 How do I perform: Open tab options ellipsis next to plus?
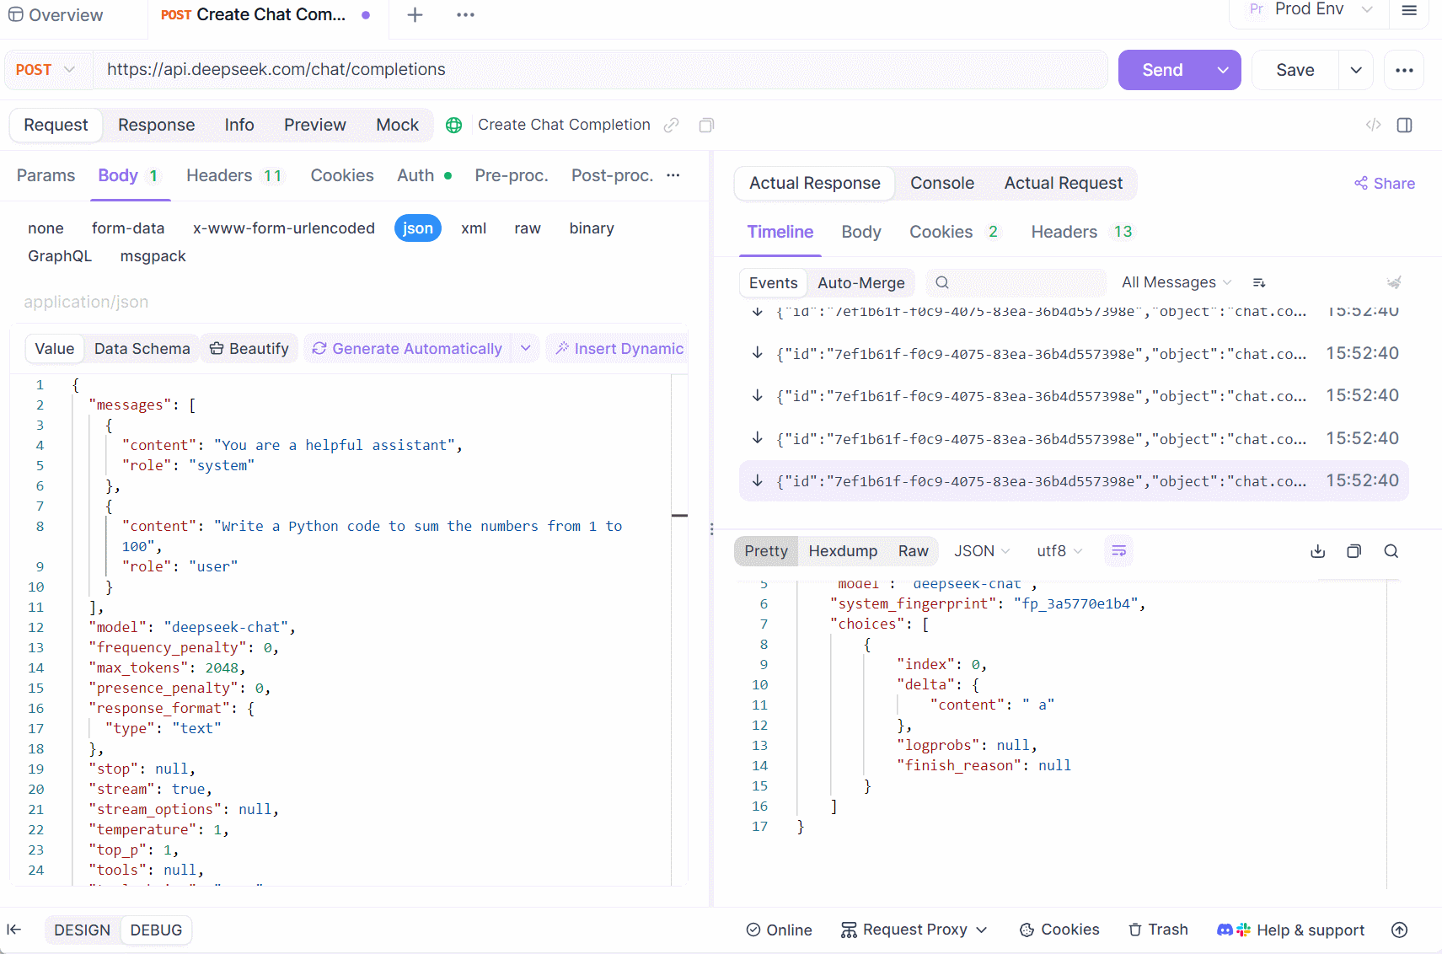click(465, 15)
